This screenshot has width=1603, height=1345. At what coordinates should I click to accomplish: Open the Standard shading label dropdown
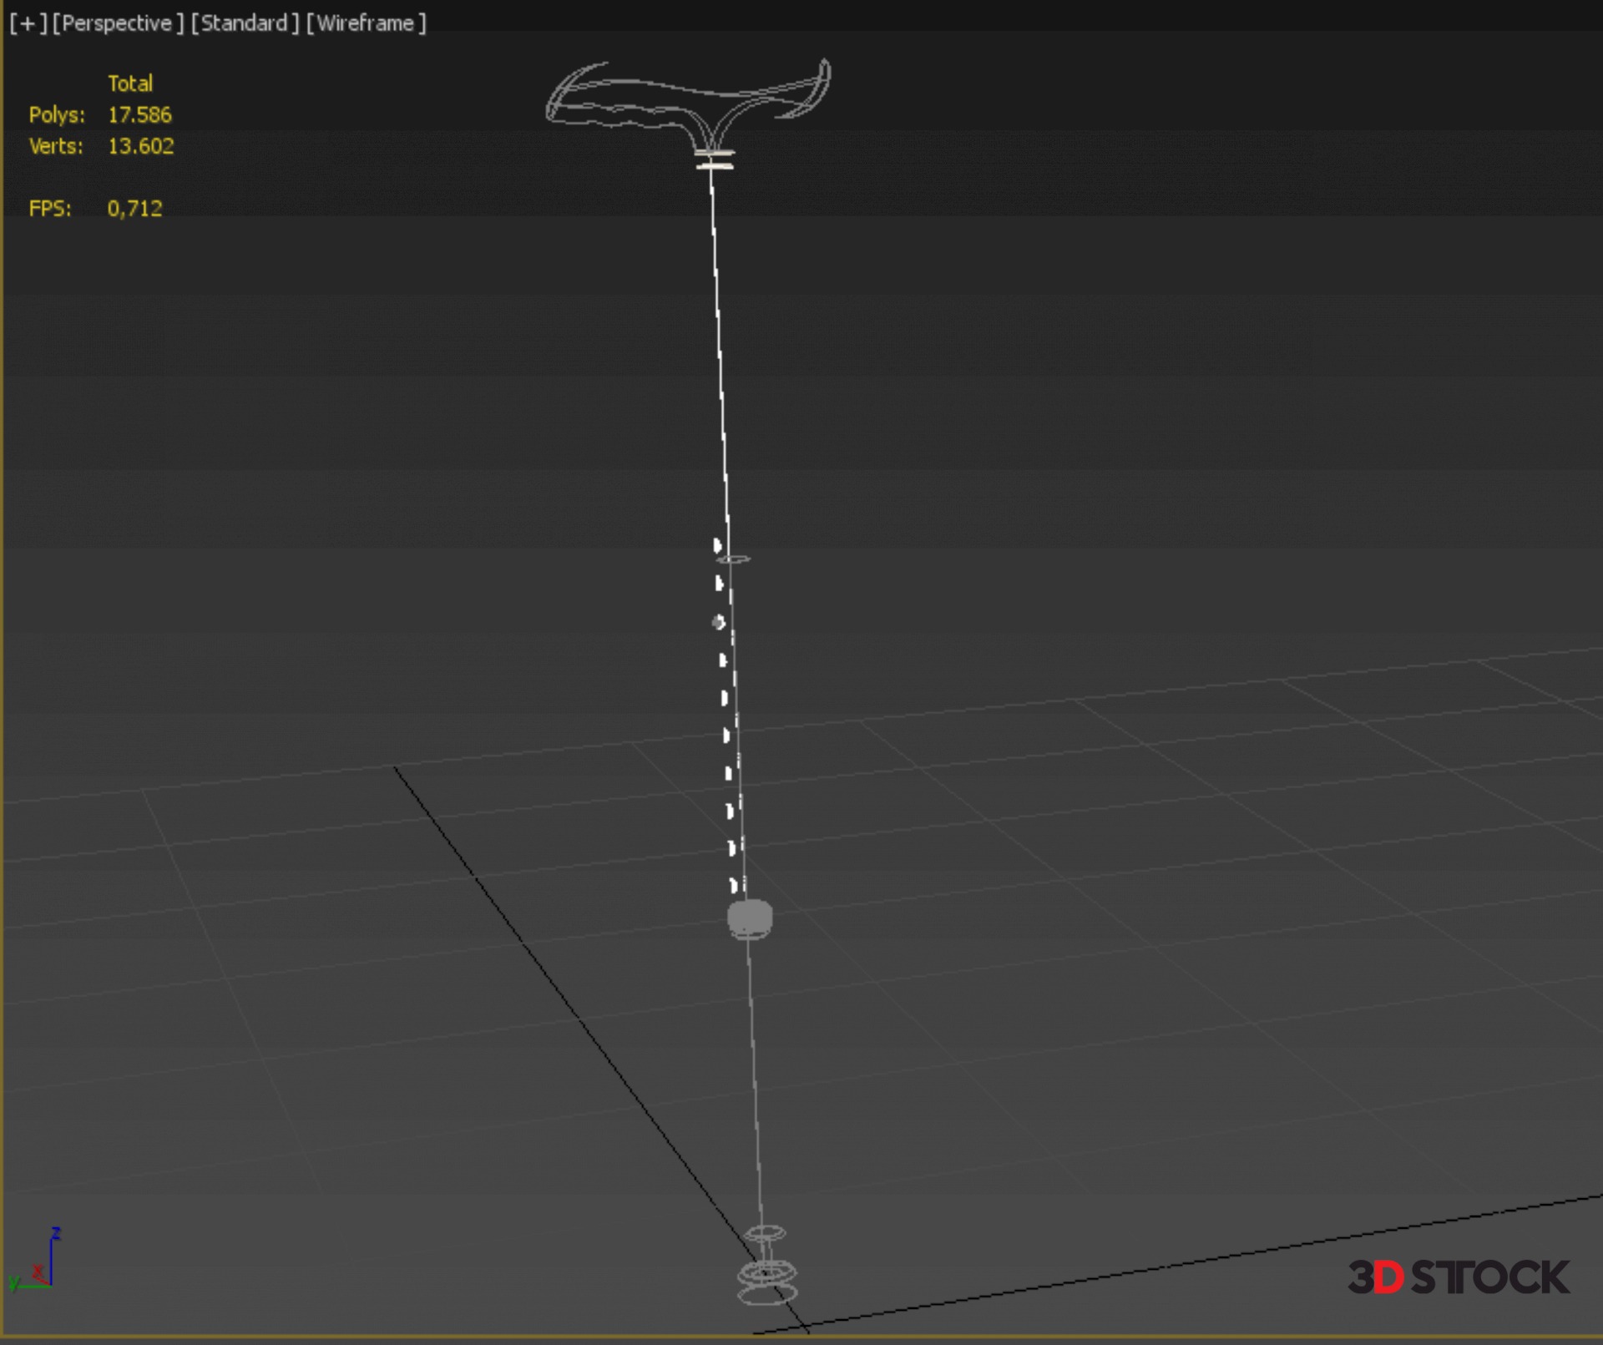(245, 23)
